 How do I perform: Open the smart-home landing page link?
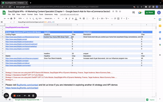[22, 37]
